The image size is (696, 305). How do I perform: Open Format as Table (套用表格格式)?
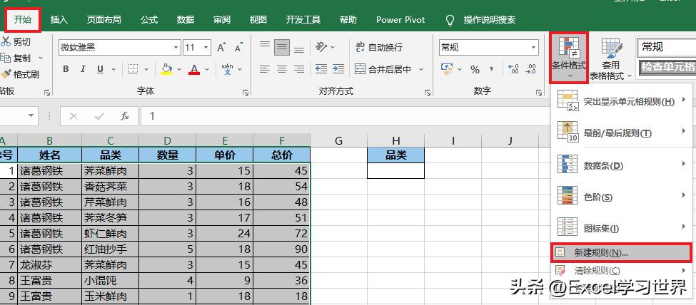coord(610,59)
